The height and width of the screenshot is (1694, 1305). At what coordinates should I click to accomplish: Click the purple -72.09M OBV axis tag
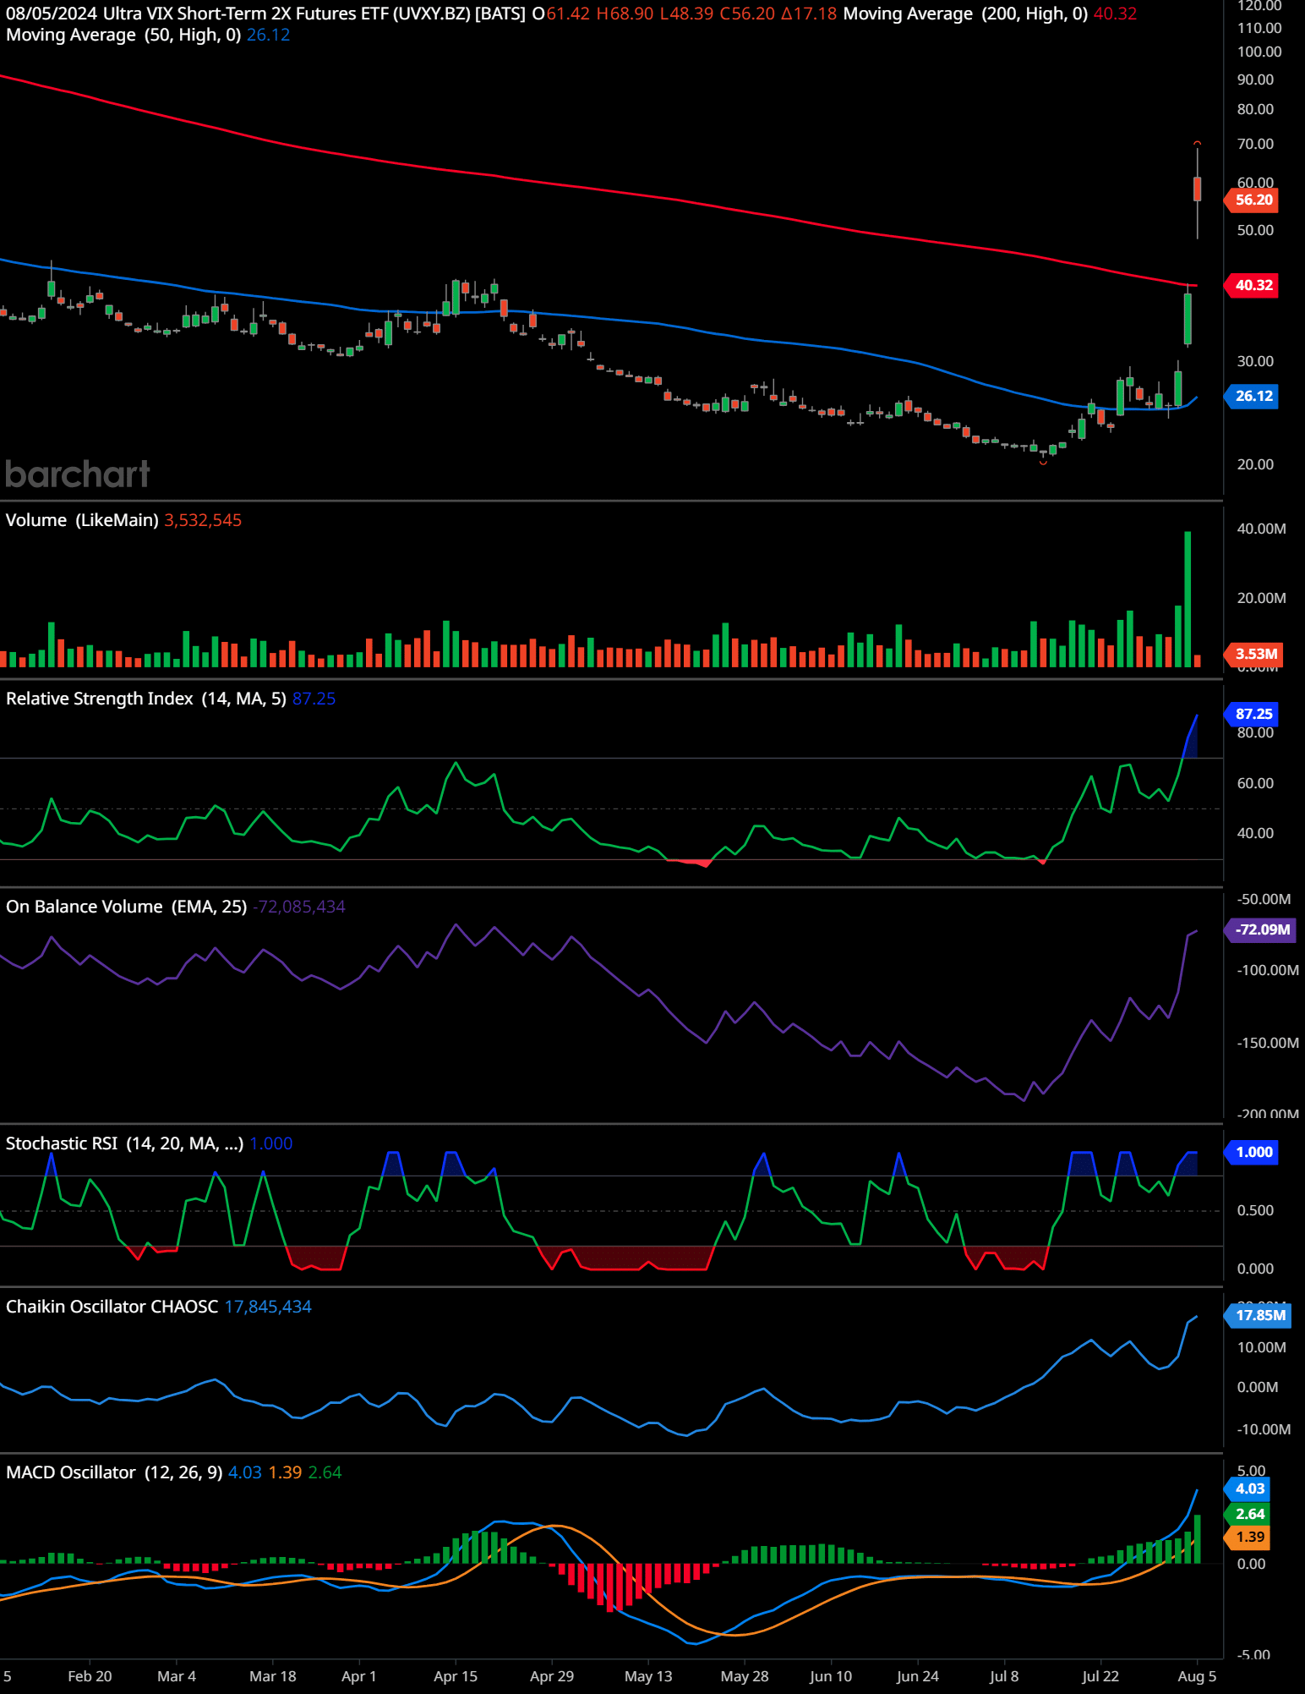click(x=1260, y=930)
